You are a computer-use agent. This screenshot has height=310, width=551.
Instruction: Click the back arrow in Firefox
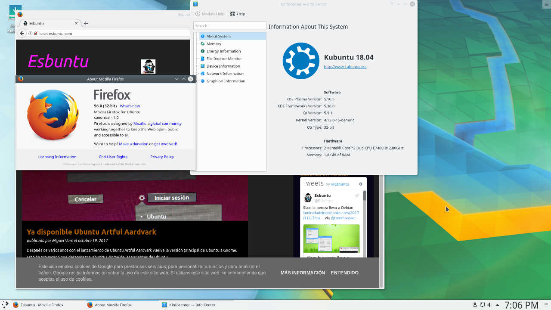point(22,33)
